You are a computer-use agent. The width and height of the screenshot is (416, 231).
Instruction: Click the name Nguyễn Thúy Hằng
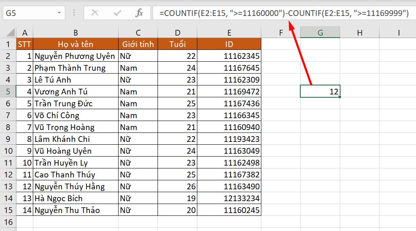coord(69,186)
